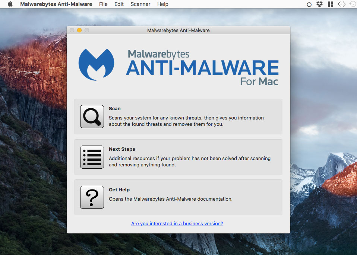The height and width of the screenshot is (255, 357).
Task: Click the angle brackets menu bar icon
Action: tap(341, 4)
